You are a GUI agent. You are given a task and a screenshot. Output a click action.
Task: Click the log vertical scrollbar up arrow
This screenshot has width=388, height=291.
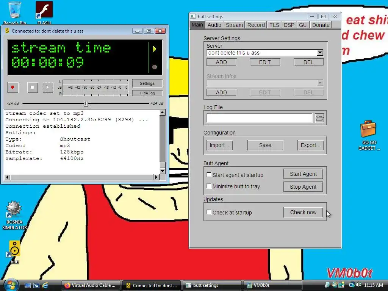point(162,113)
